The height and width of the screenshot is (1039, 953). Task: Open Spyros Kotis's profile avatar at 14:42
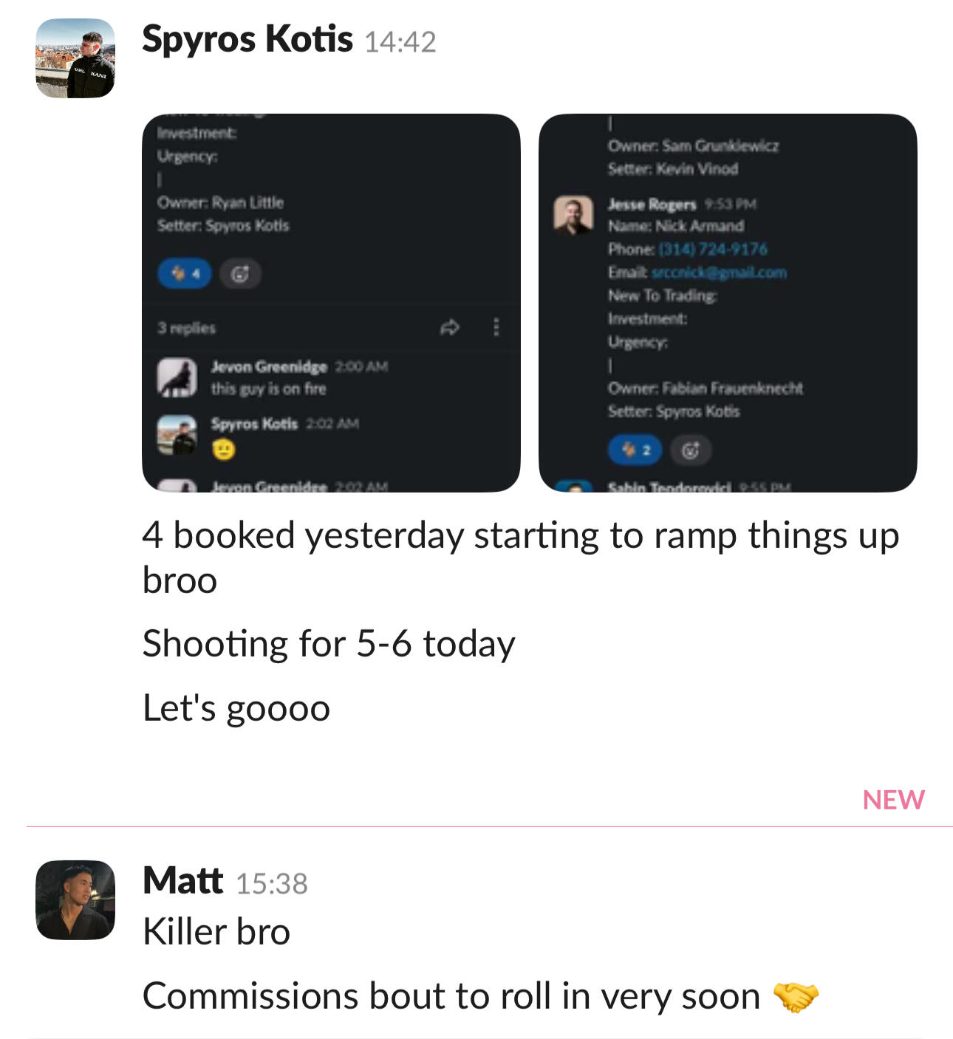click(75, 58)
